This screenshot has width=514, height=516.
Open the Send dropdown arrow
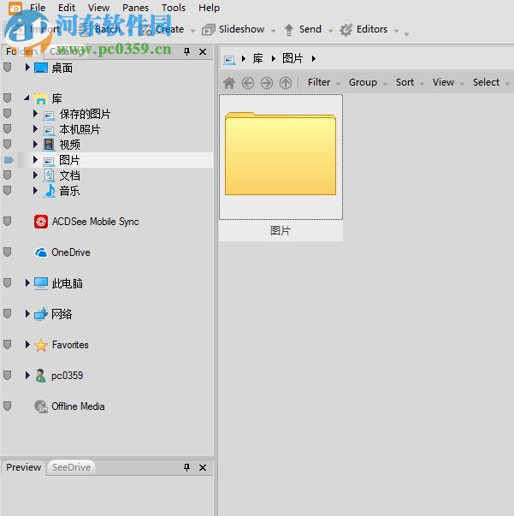[330, 31]
